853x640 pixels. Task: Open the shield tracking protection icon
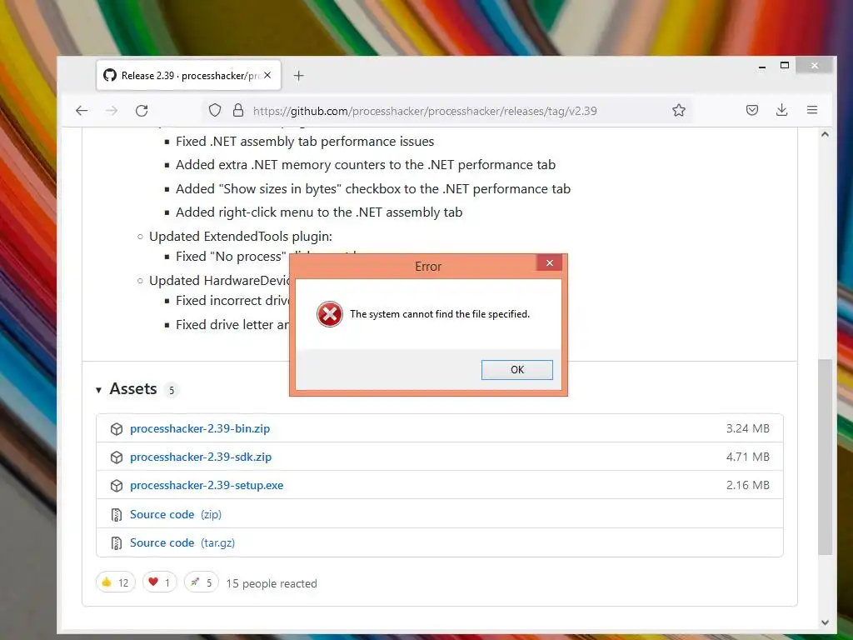pos(215,111)
